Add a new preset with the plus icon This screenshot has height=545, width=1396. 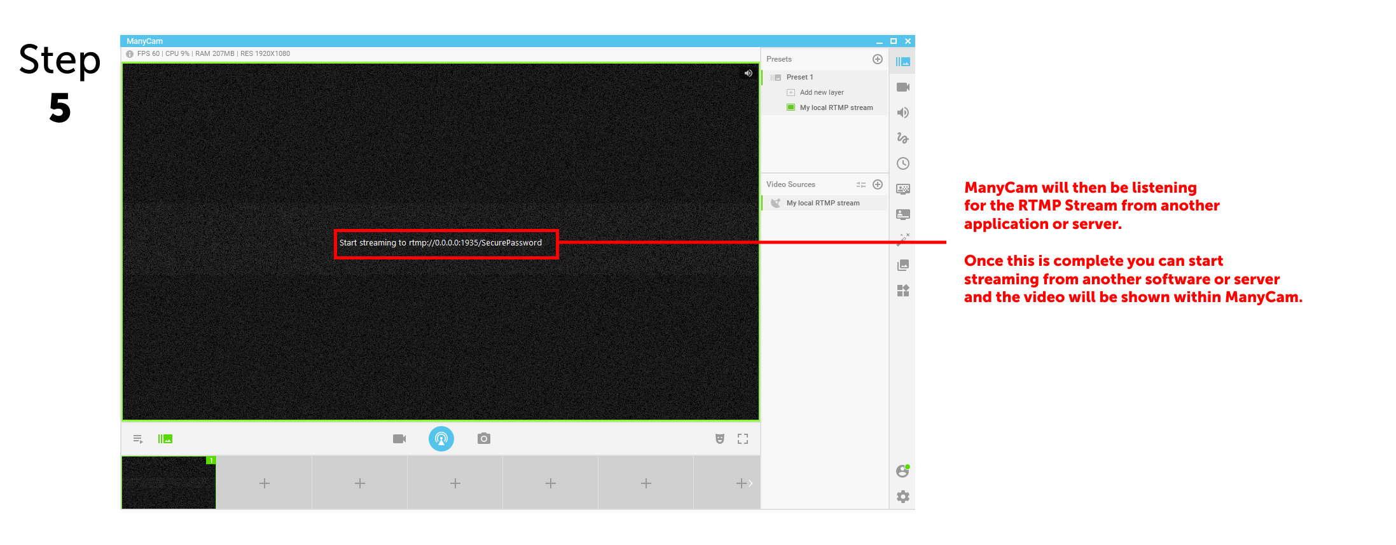tap(878, 59)
